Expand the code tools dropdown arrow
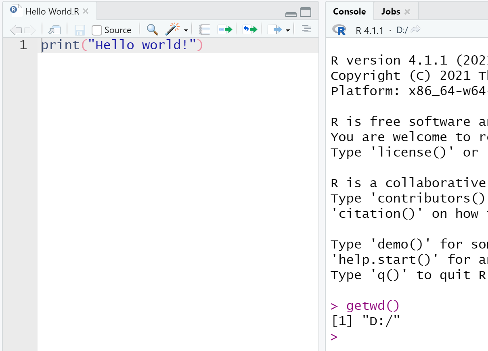Screen dimensions: 488x351 tap(186, 31)
